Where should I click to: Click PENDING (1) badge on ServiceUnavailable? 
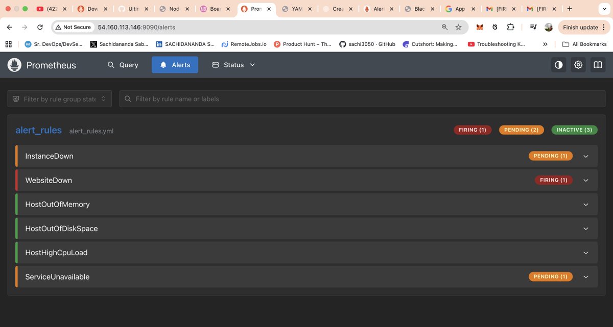(x=551, y=277)
